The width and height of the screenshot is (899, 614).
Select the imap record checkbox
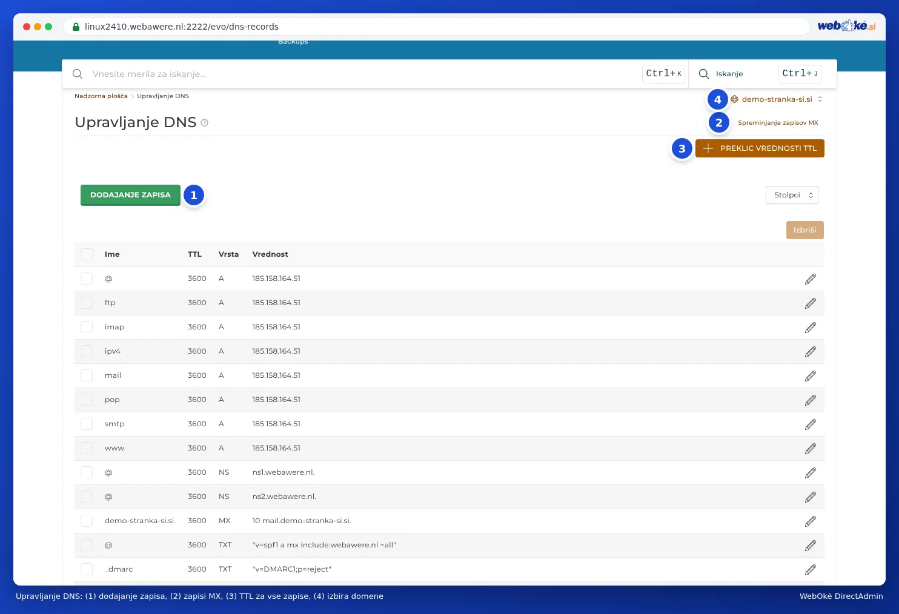click(x=87, y=327)
